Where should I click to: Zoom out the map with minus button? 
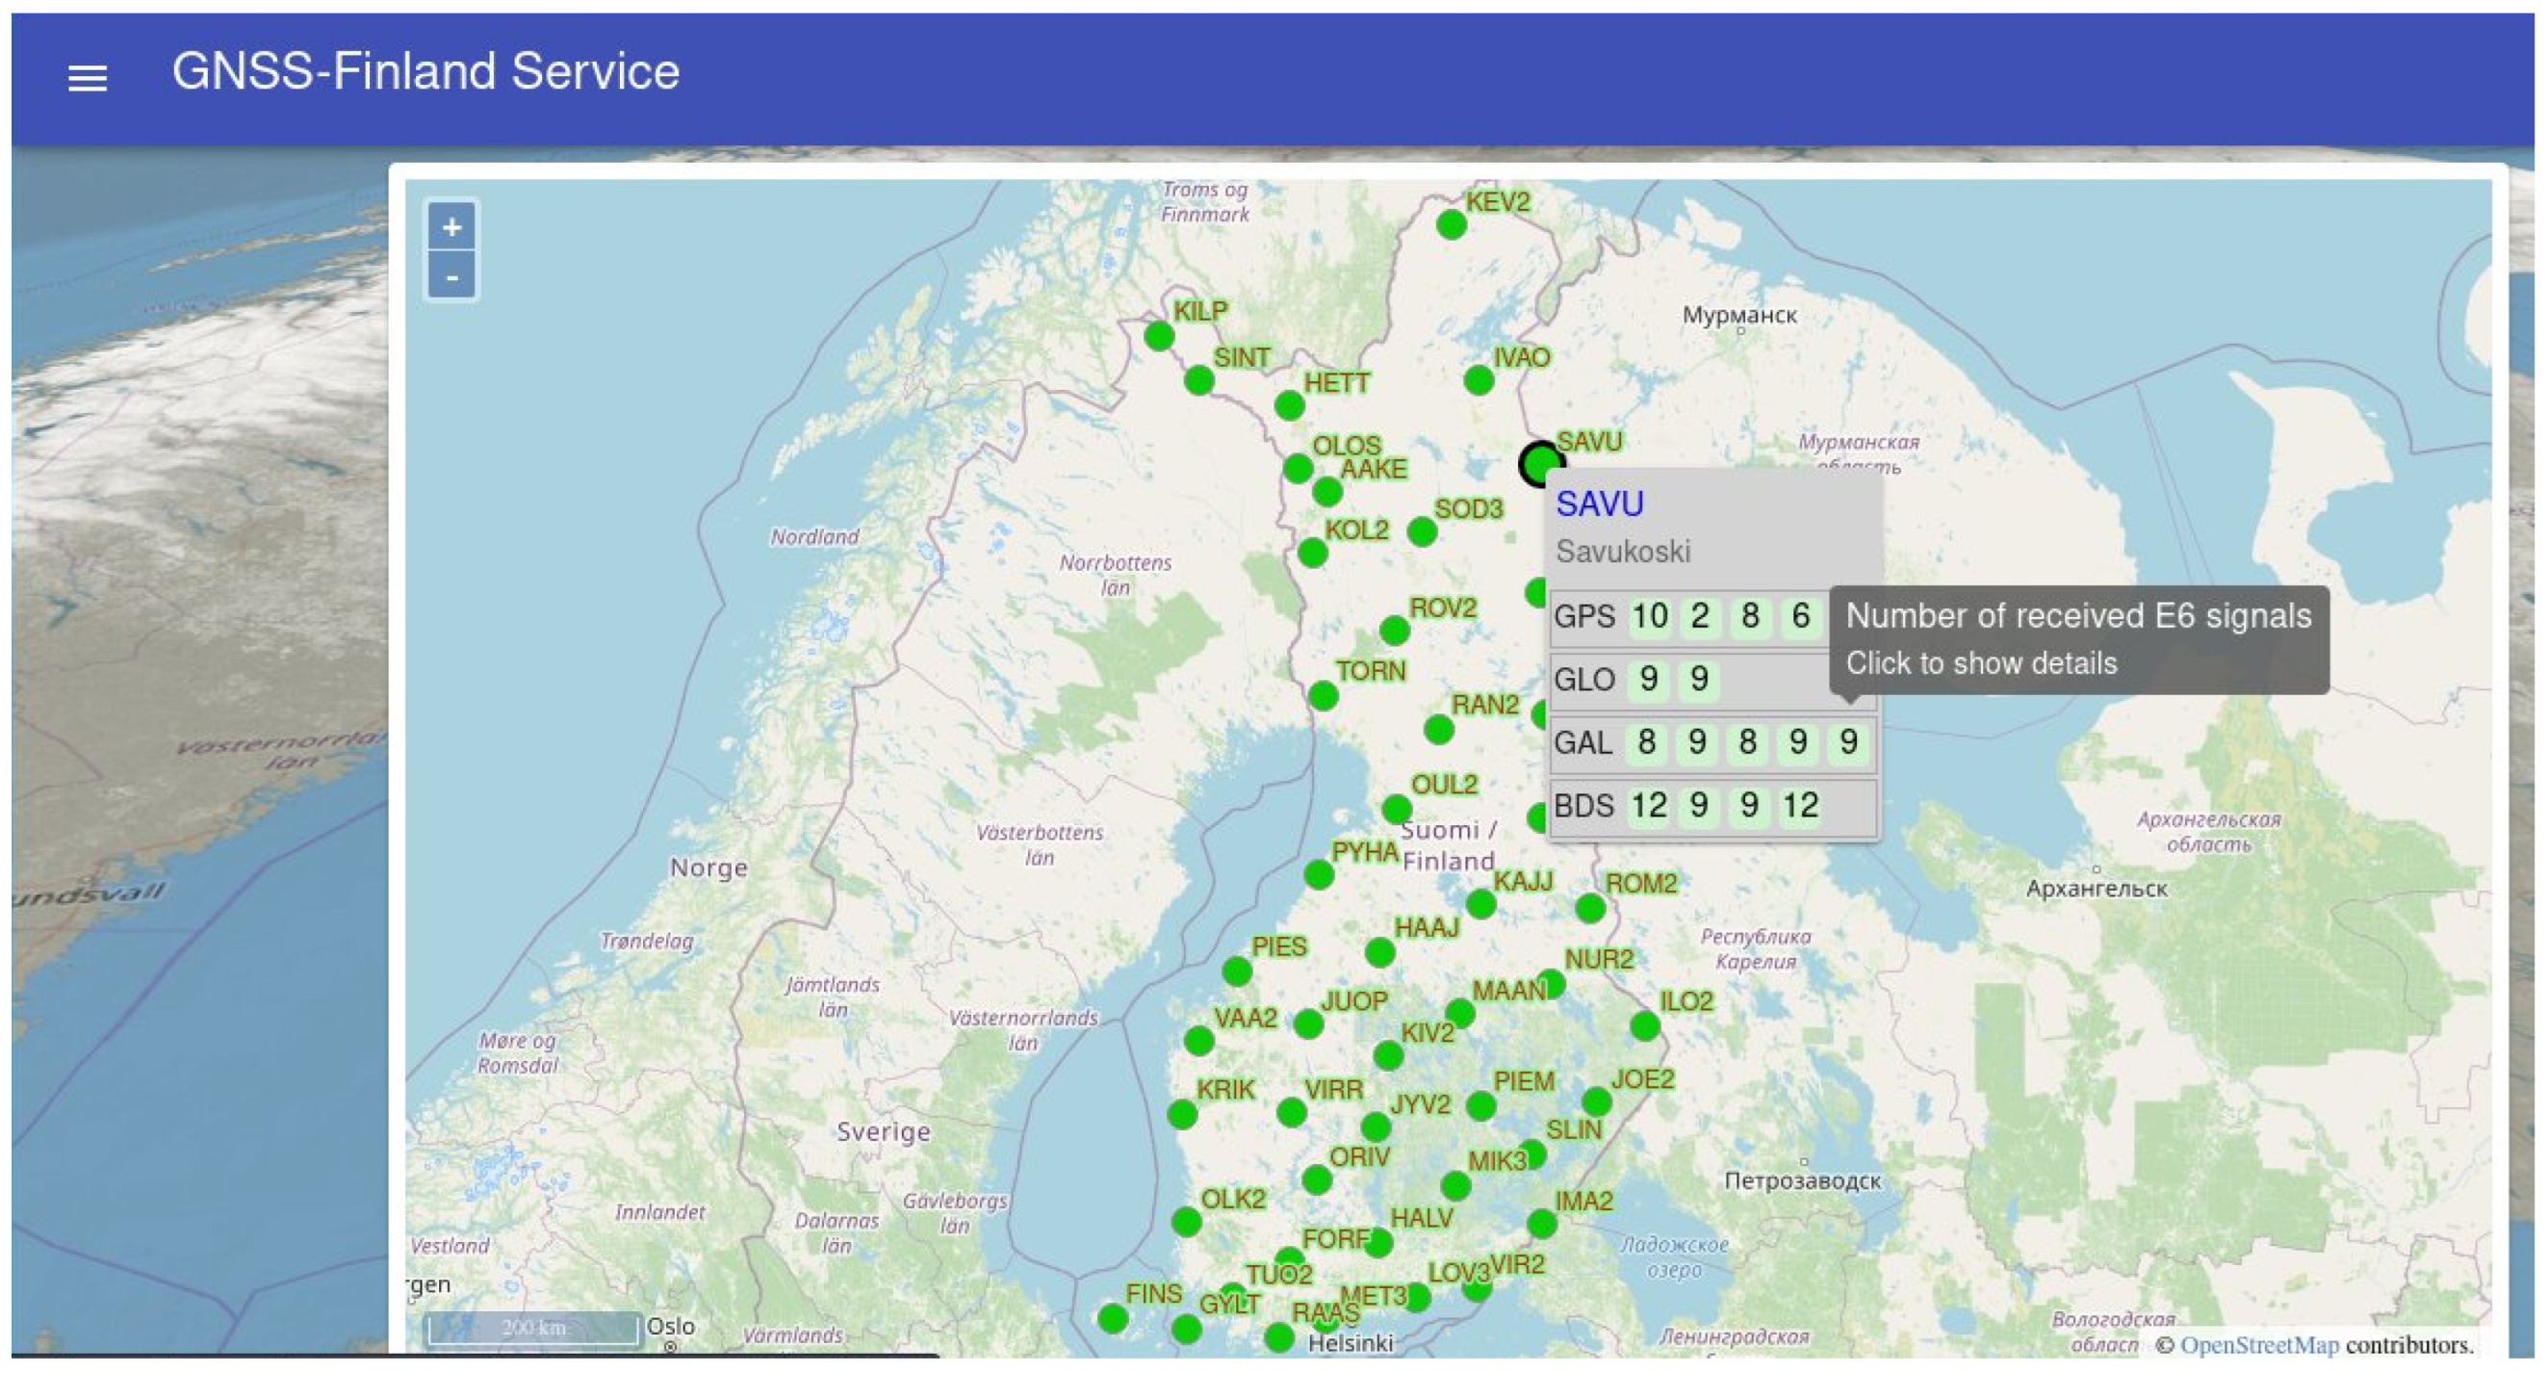[x=451, y=276]
